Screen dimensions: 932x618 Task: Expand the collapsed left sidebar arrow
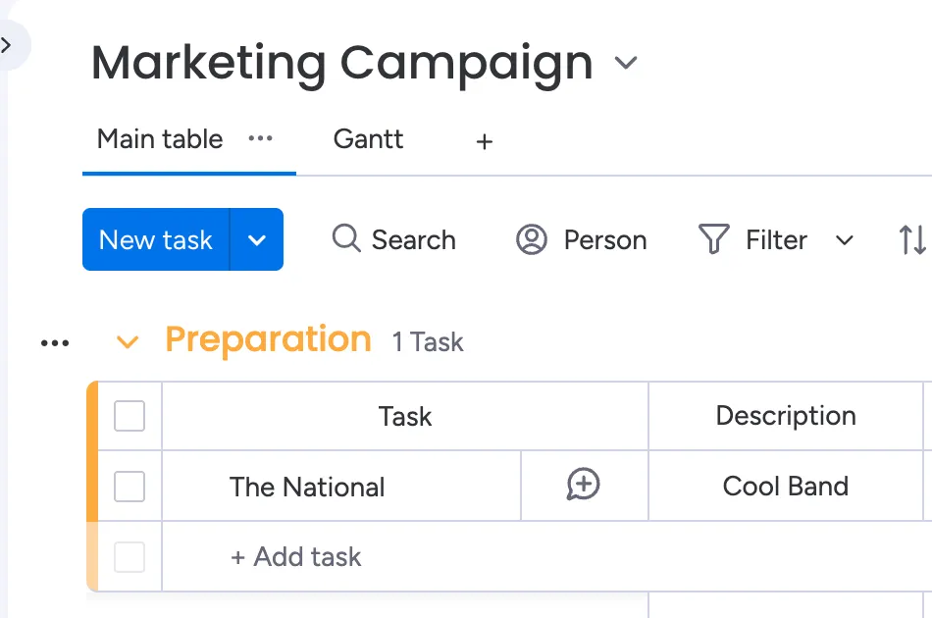[x=8, y=45]
